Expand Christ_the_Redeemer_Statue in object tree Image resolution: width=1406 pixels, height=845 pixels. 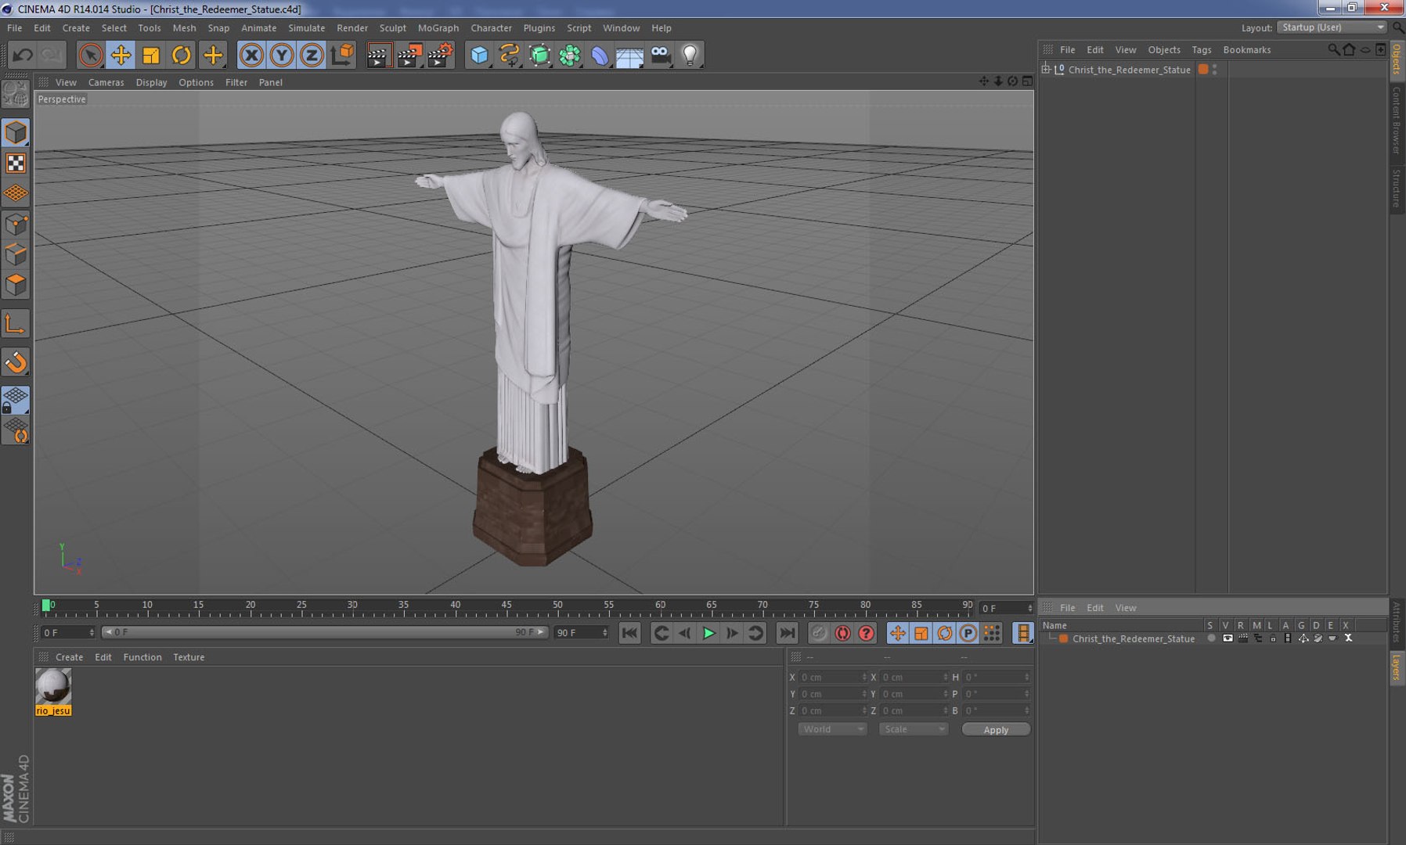coord(1046,70)
